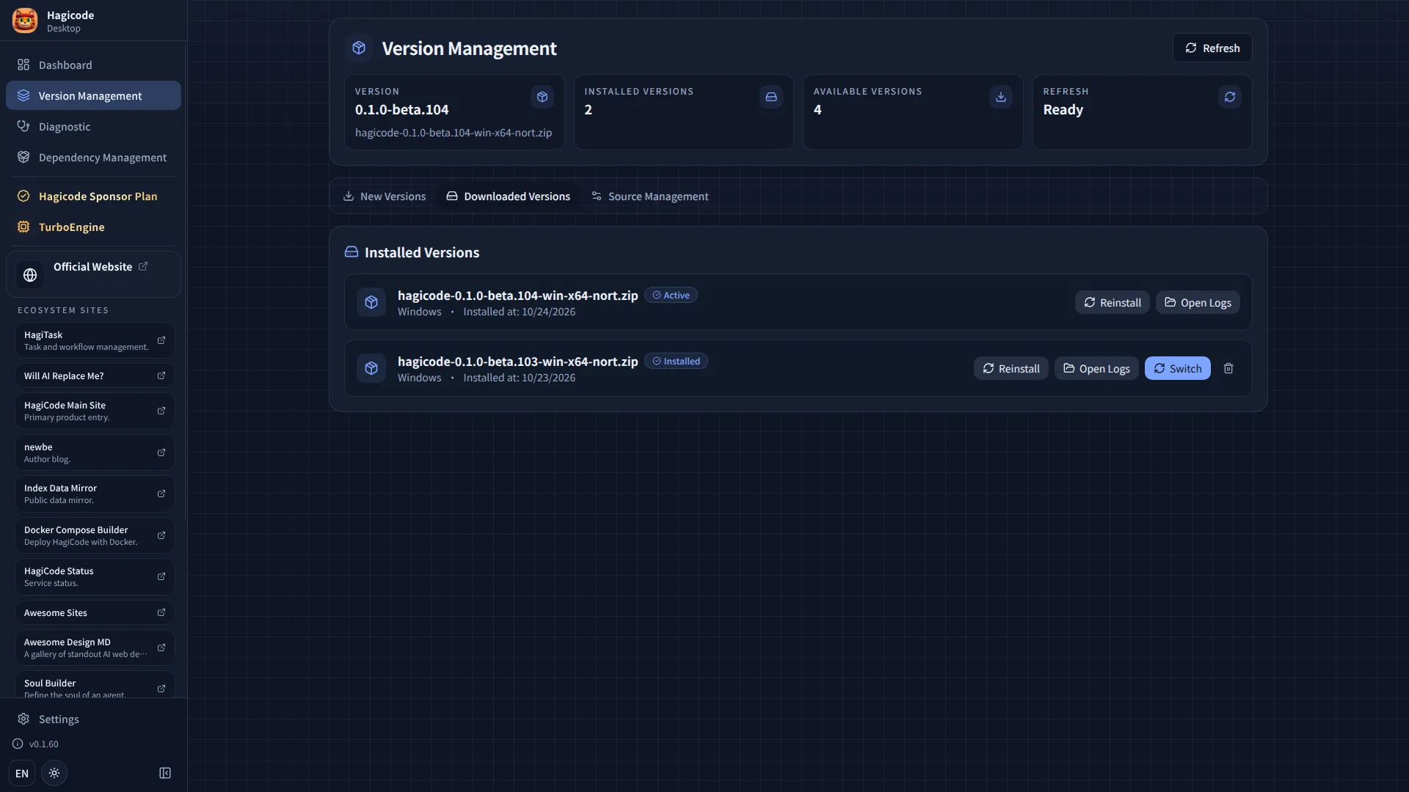Open HagiCode Status external link icon
The width and height of the screenshot is (1409, 792).
[161, 576]
